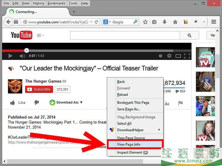Click The Hunger Games channel avatar
222x166 pixels.
pyautogui.click(x=15, y=86)
